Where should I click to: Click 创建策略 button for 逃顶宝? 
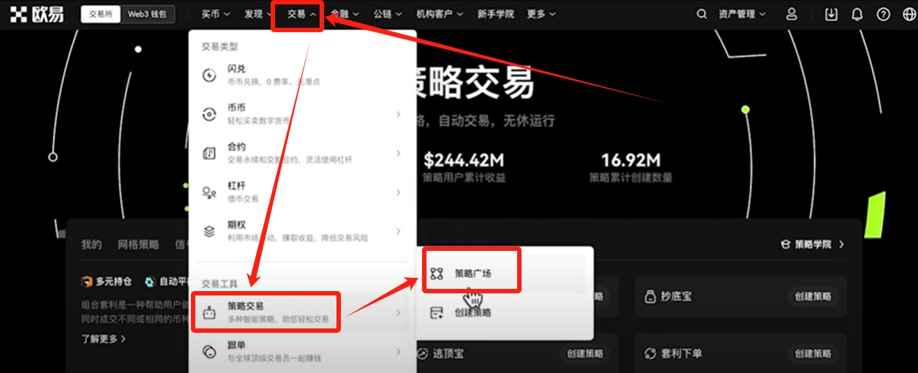(584, 353)
